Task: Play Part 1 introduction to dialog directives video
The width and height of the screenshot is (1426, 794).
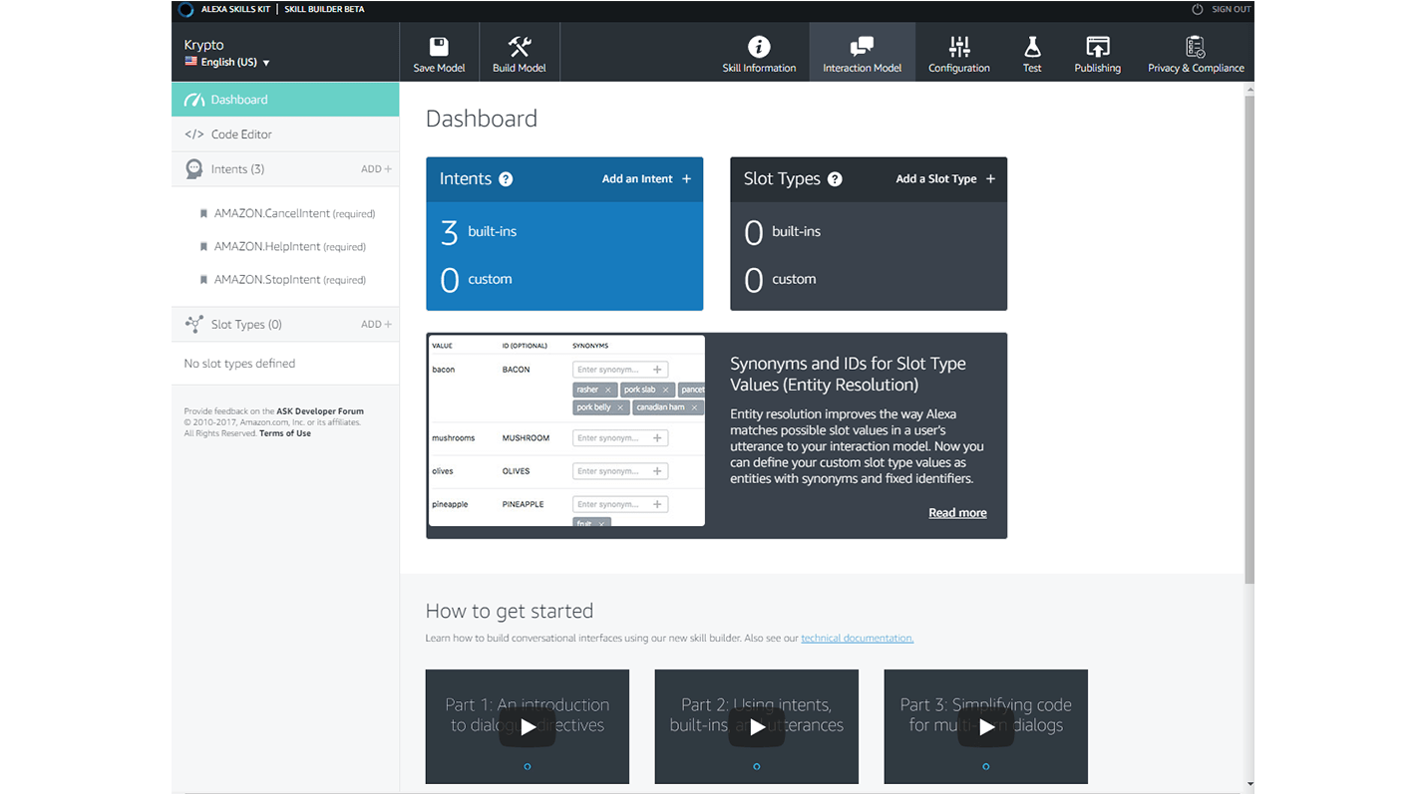Action: pos(528,727)
